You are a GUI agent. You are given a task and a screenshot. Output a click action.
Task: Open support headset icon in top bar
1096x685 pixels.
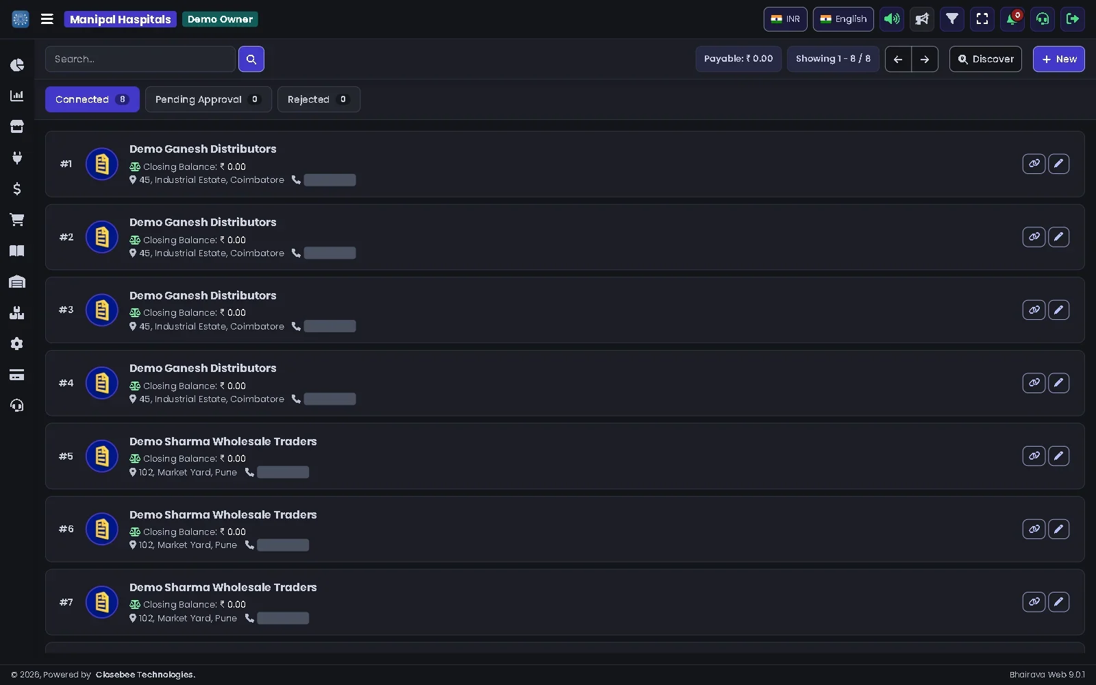(x=1043, y=19)
